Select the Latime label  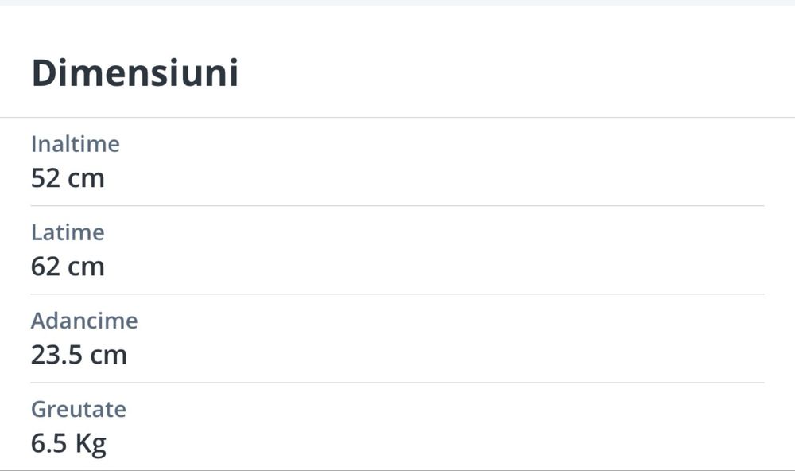click(x=68, y=232)
